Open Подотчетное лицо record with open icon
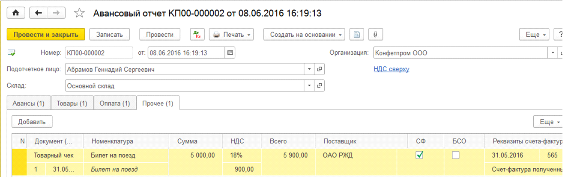The width and height of the screenshot is (565, 179). [319, 69]
